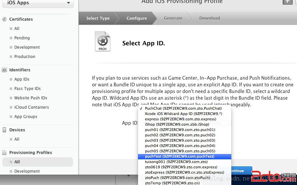297x185 pixels.
Task: Click the PROV gear file icon
Action: point(102,42)
